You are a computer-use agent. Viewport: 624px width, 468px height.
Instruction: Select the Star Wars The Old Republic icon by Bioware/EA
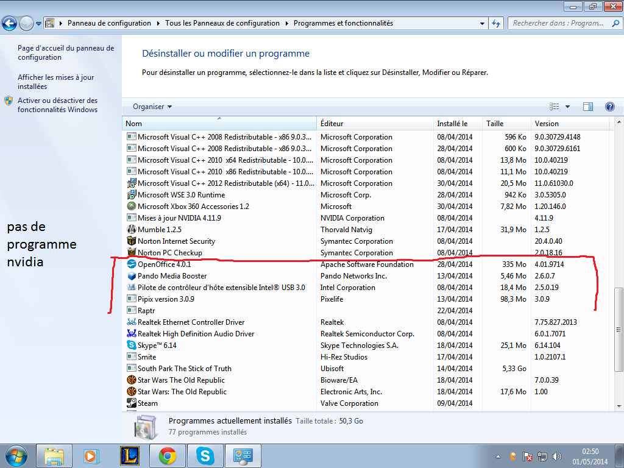(x=132, y=380)
